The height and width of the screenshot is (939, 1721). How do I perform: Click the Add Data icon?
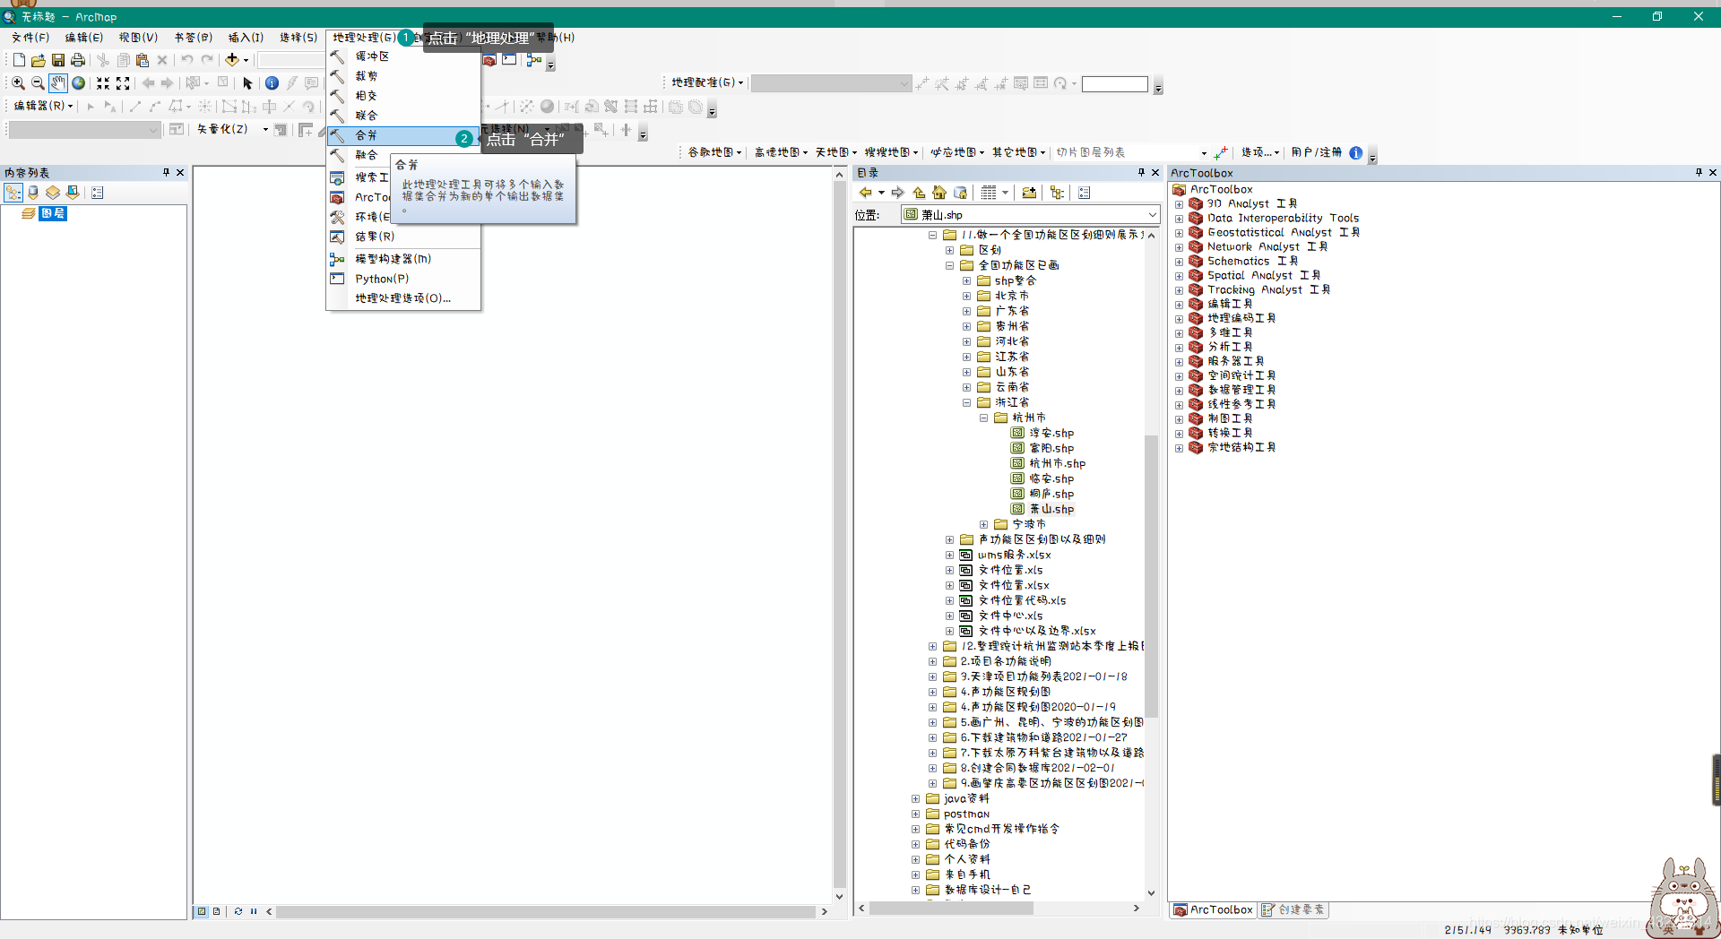tap(232, 60)
